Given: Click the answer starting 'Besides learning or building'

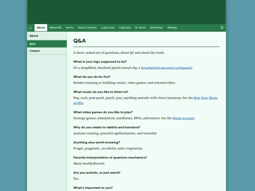Looking at the screenshot, I should (124, 83).
